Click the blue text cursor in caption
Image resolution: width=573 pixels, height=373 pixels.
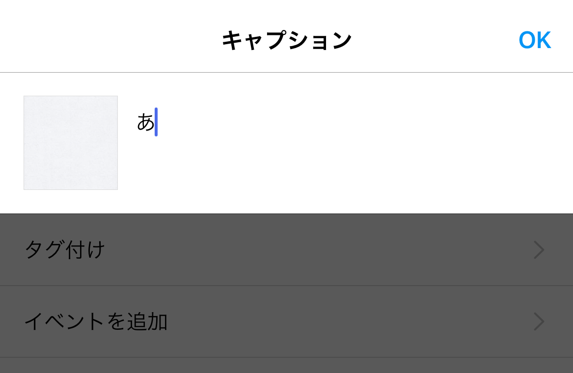156,122
